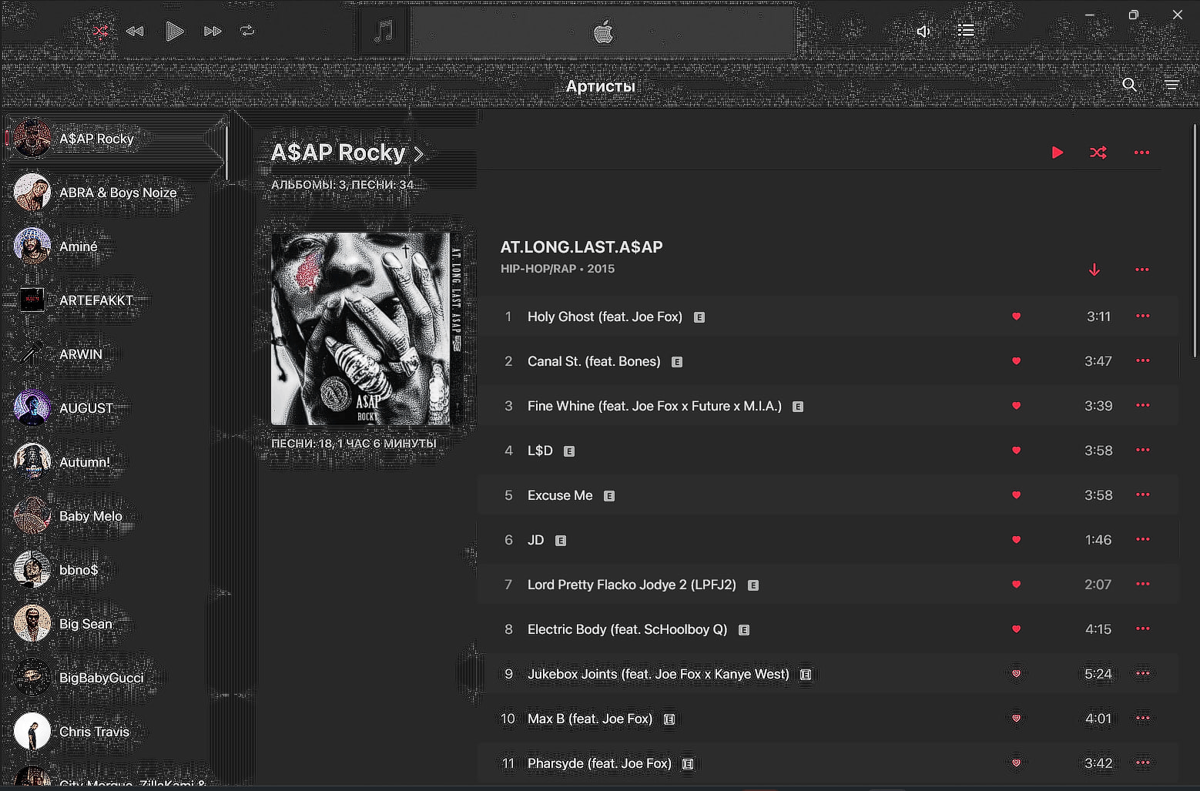Select Baby Melo in artist list
This screenshot has height=791, width=1200.
point(114,516)
